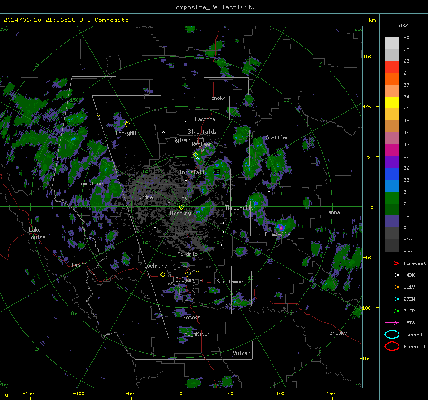Click the Okotoks city label
Image resolution: width=428 pixels, height=400 pixels.
[191, 317]
